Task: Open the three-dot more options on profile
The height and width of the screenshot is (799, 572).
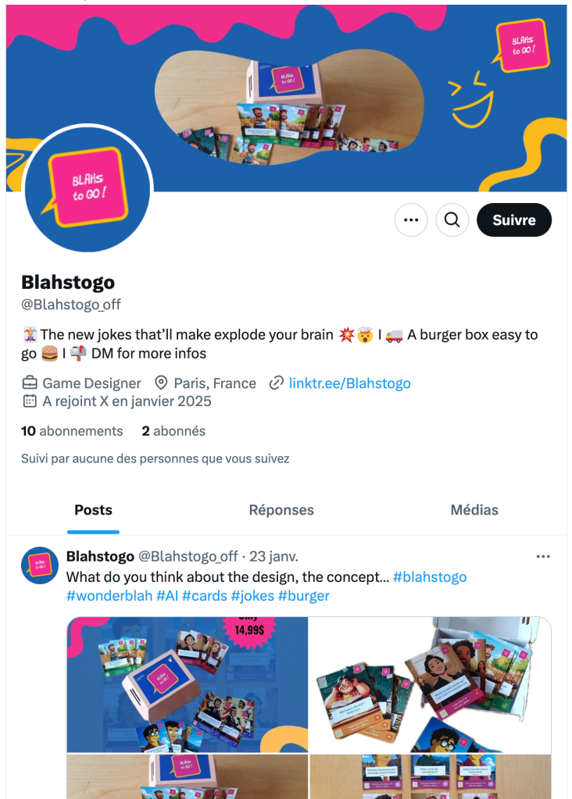Action: (411, 220)
